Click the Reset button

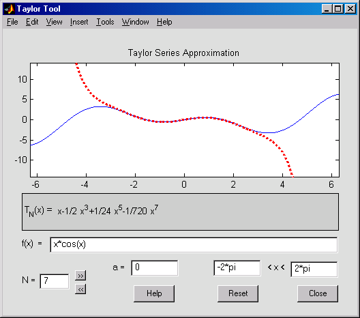[238, 293]
